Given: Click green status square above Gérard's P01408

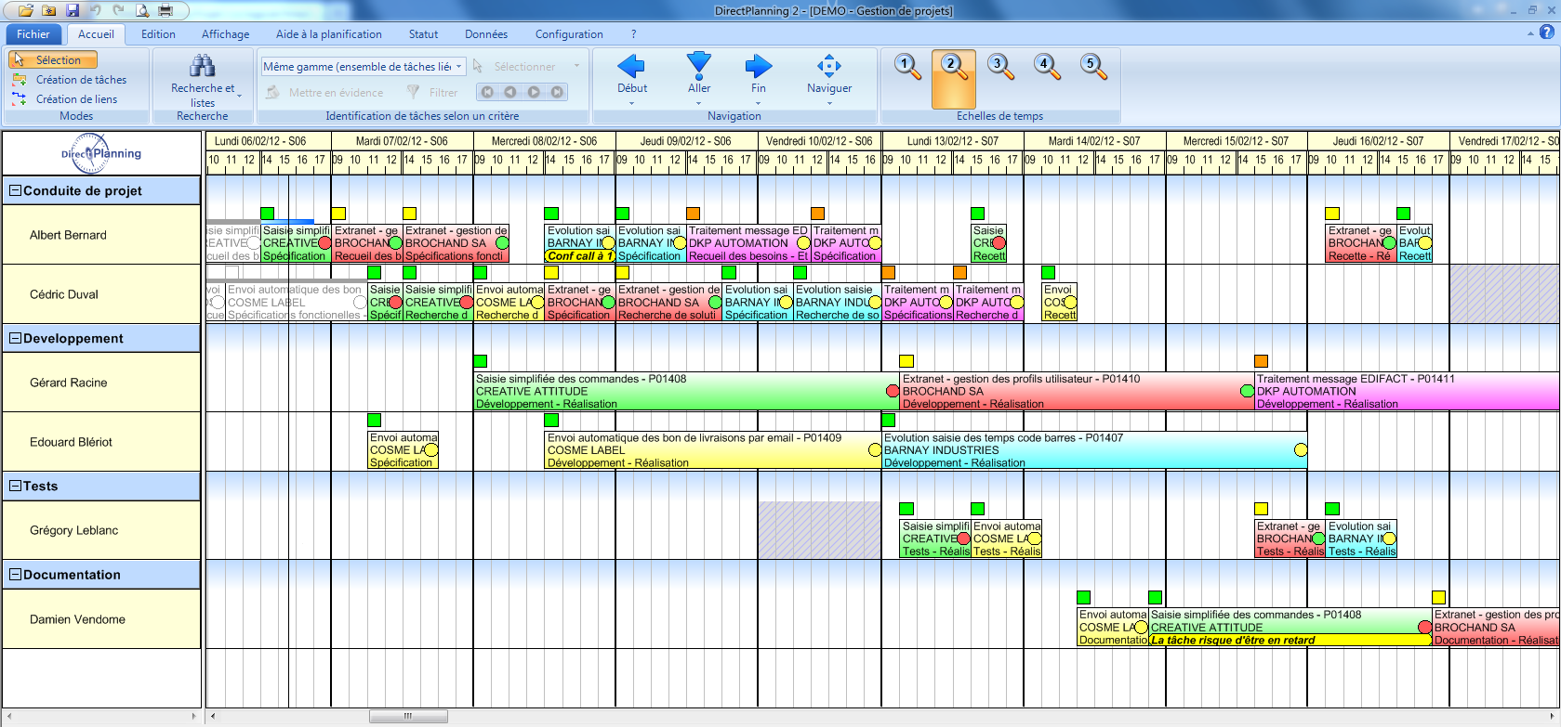Looking at the screenshot, I should pyautogui.click(x=481, y=361).
